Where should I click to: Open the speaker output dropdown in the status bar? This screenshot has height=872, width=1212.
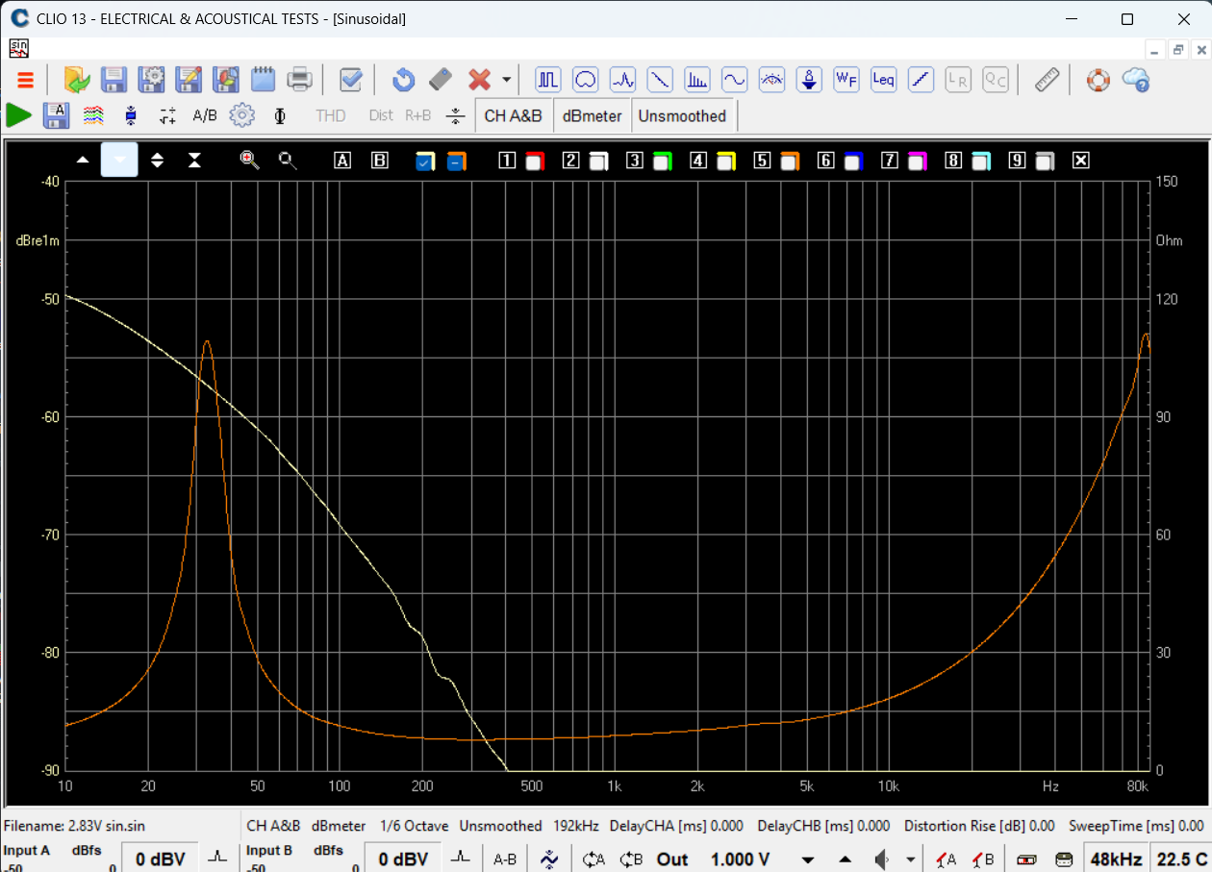(909, 859)
